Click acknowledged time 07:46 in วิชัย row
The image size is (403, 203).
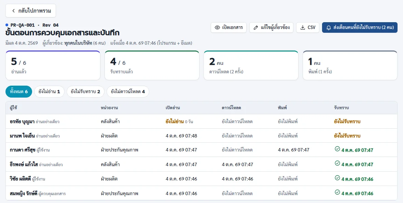(x=357, y=179)
